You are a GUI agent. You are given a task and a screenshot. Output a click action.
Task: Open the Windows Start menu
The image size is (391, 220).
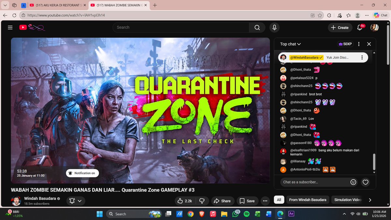pos(99,214)
